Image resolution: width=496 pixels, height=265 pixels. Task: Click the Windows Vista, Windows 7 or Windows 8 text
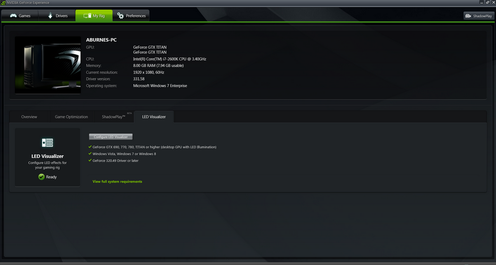(x=124, y=153)
